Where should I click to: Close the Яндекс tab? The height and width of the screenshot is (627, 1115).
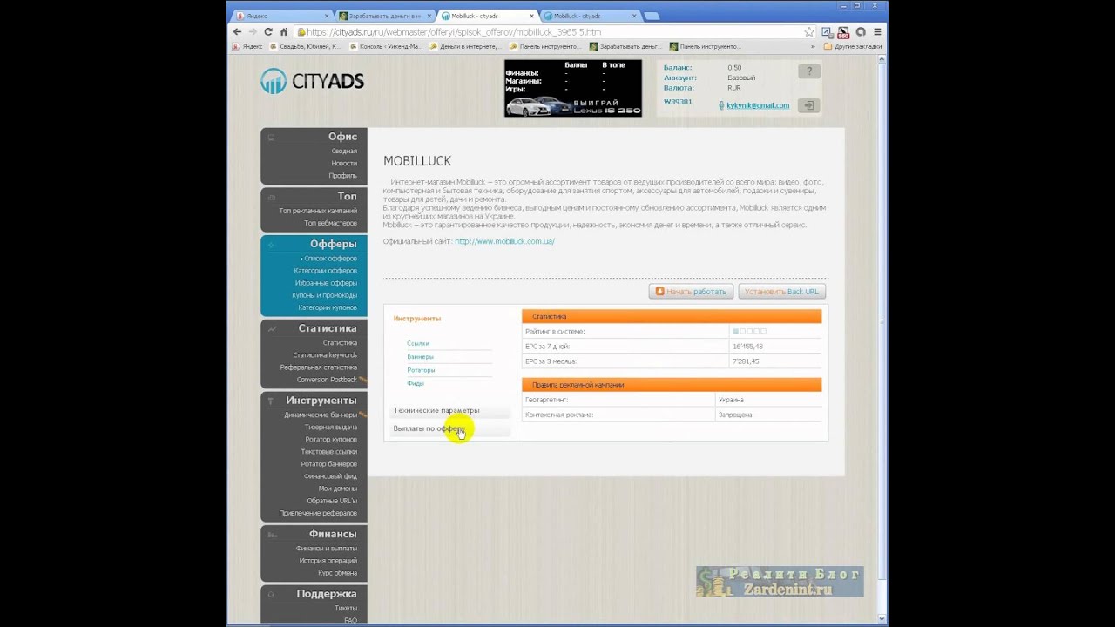[x=327, y=16]
